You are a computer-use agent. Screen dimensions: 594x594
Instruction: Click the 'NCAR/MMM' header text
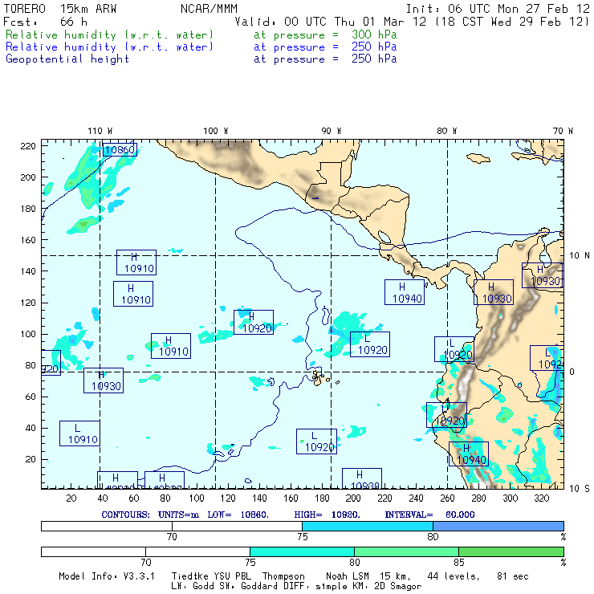coord(209,9)
